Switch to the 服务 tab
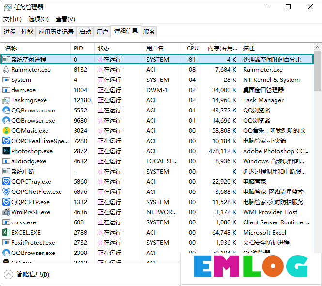The width and height of the screenshot is (322, 286). (149, 32)
